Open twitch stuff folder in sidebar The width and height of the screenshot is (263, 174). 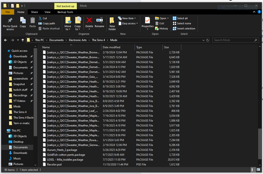click(x=20, y=90)
